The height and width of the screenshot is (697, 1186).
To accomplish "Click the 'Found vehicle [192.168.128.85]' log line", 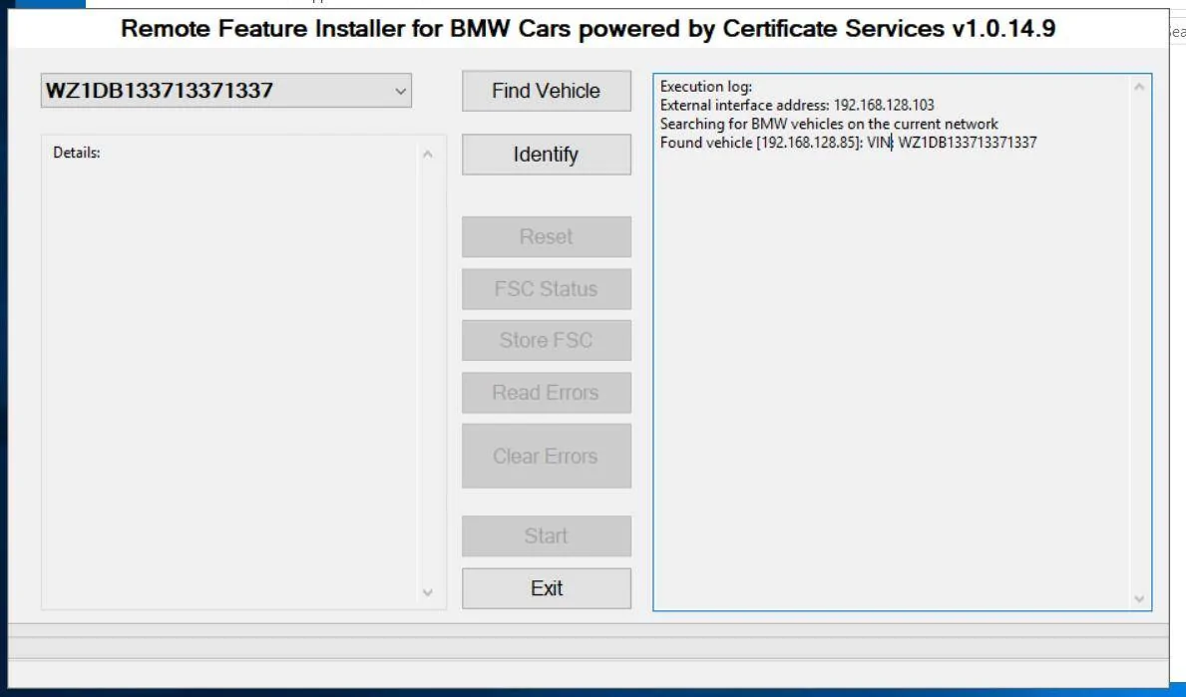I will (x=848, y=143).
